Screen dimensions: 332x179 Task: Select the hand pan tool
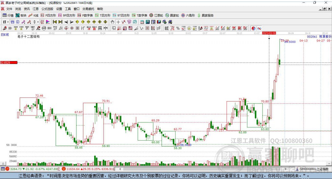point(113,22)
